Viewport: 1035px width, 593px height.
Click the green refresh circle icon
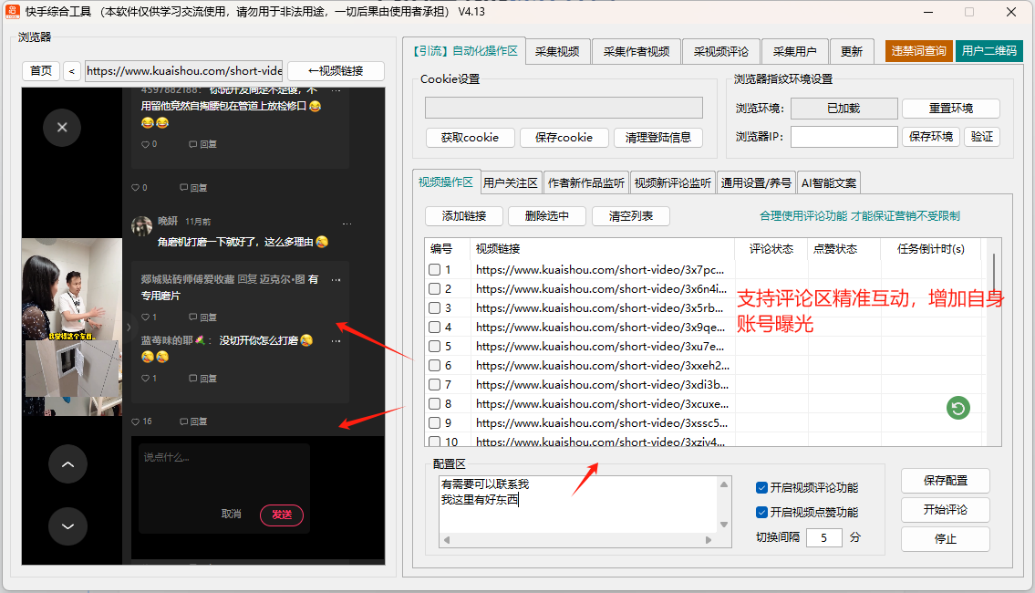(x=957, y=409)
